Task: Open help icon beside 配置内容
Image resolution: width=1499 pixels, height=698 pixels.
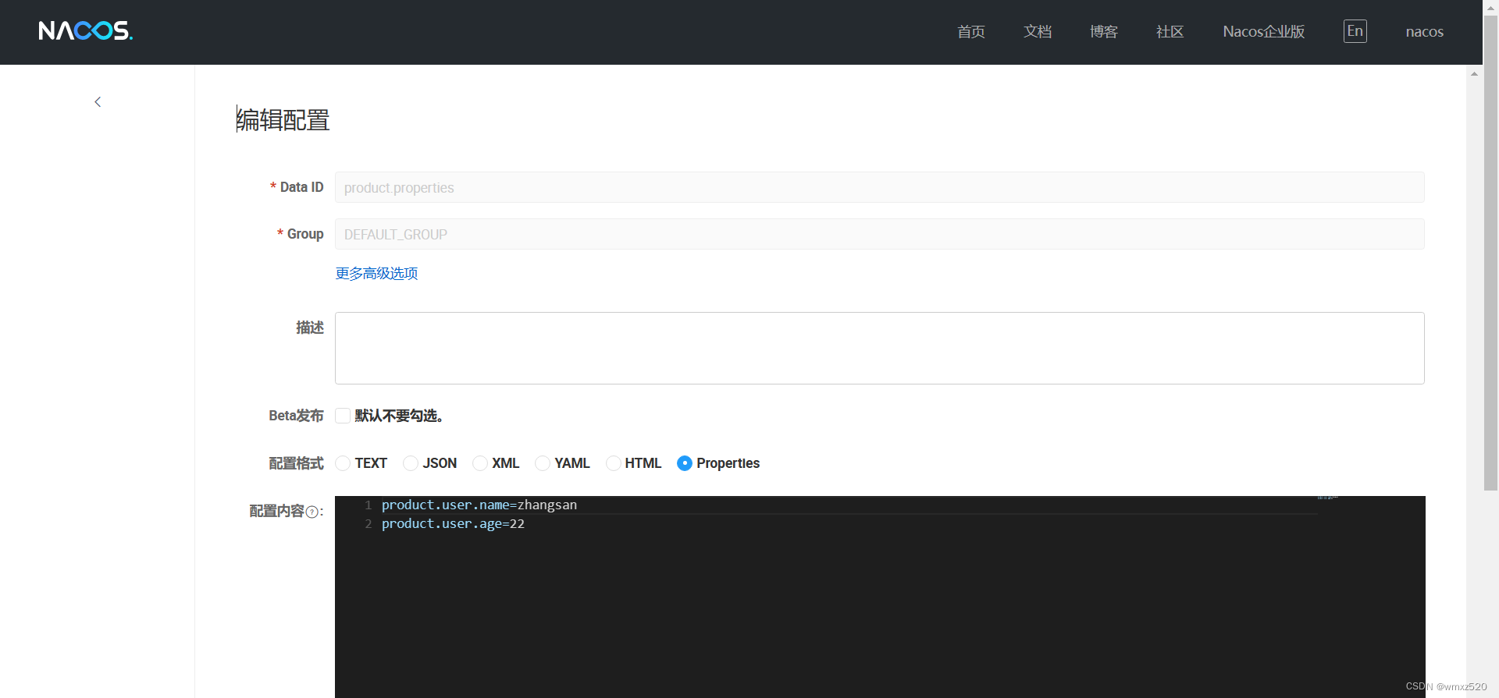Action: [x=312, y=512]
